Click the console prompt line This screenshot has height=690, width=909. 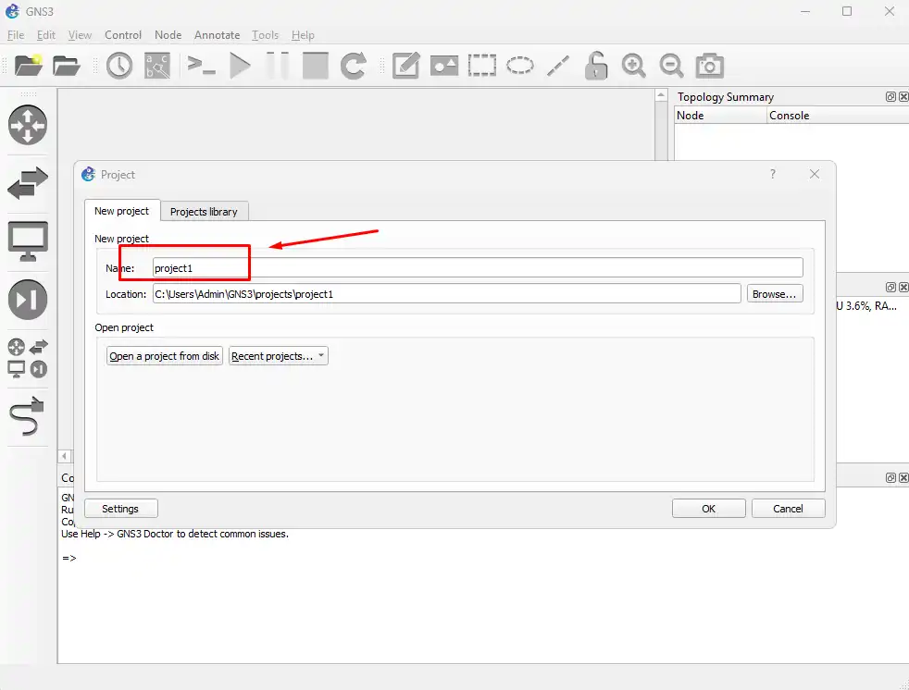[69, 558]
